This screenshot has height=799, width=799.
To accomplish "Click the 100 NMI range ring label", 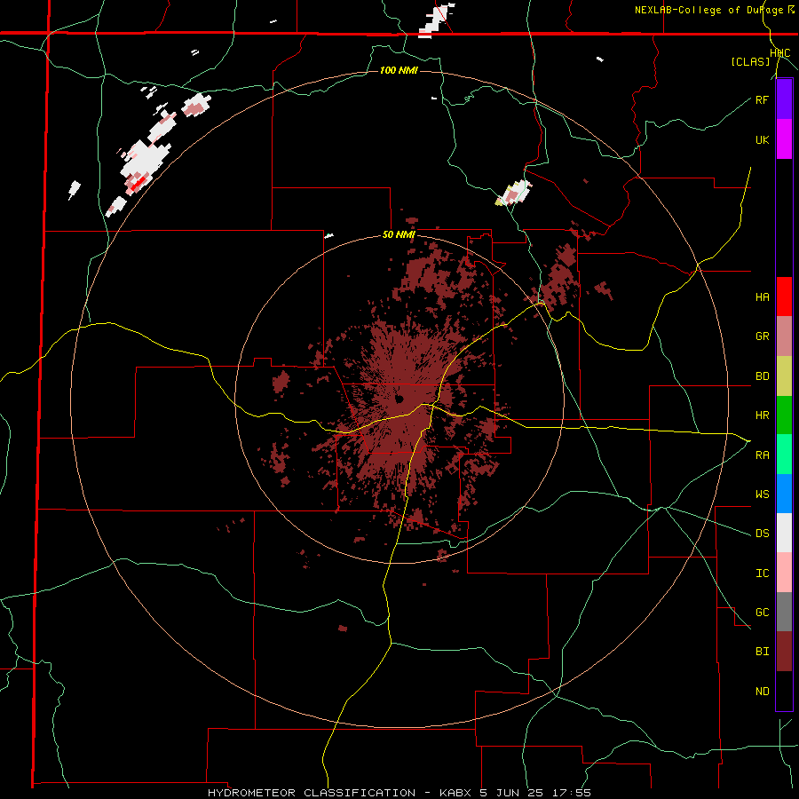I will pyautogui.click(x=399, y=70).
